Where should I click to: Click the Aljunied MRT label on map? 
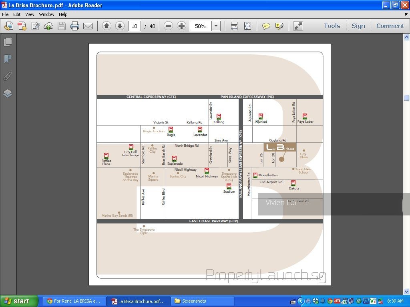261,122
